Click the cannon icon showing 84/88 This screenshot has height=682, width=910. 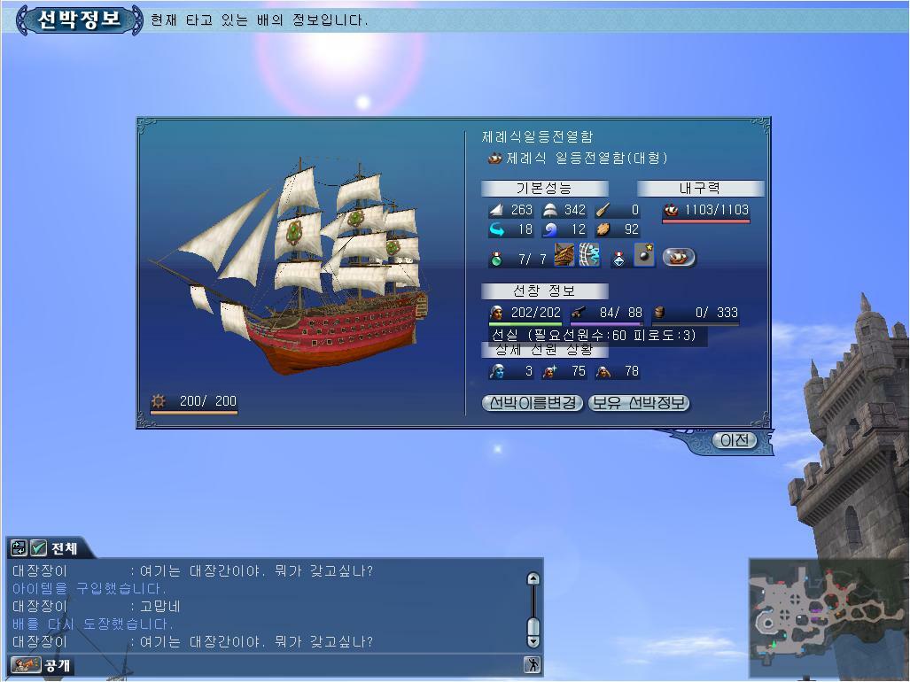coord(578,313)
